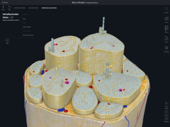Viewport: 170px width, 127px height.
Task: Start recording with the Record icon
Action: [166, 112]
